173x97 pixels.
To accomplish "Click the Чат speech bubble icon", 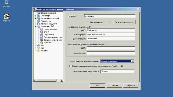I will click(x=38, y=48).
